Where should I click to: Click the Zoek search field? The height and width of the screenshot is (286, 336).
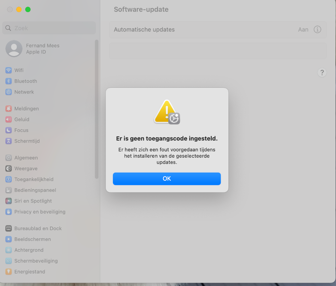coord(49,28)
